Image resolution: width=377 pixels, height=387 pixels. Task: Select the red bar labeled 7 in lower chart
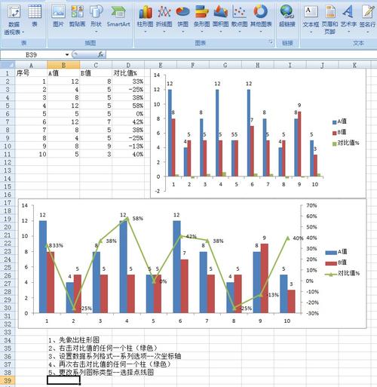(x=184, y=286)
